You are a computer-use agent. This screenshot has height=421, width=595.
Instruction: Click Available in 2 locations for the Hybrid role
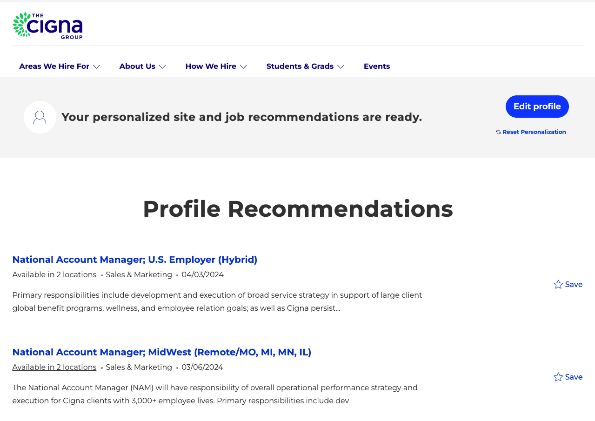[x=54, y=274]
